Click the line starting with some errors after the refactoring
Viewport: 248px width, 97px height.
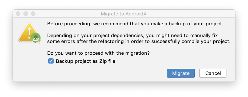(139, 42)
